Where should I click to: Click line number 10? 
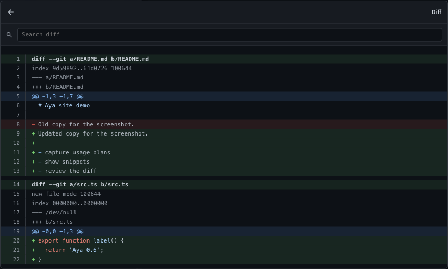[x=16, y=143]
